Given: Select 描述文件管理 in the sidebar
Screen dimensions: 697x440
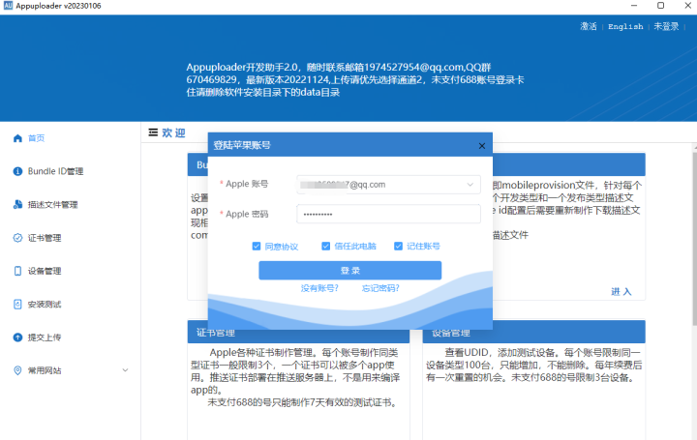Looking at the screenshot, I should (53, 205).
